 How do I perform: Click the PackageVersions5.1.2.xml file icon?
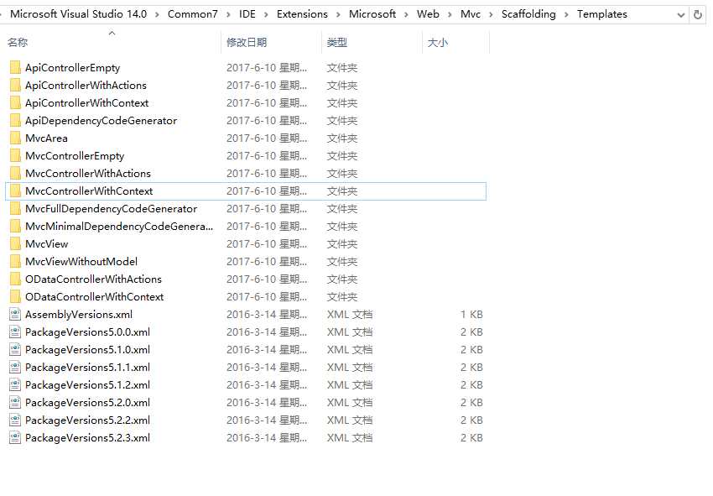(x=15, y=385)
